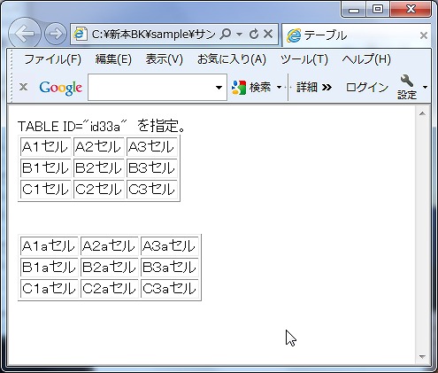Open the ファイル(F) menu
Viewport: 438px width, 373px height.
52,59
